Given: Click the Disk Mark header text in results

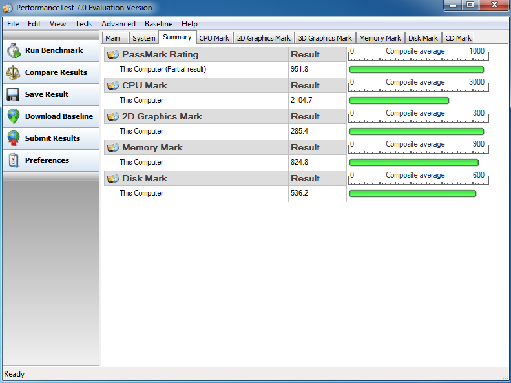Looking at the screenshot, I should tap(144, 178).
